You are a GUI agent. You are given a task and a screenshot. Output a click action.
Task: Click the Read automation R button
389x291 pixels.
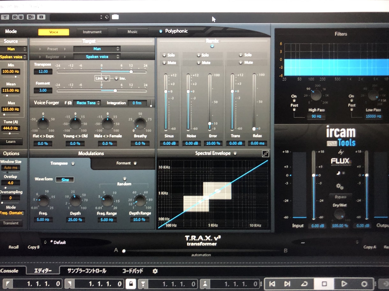[15, 17]
